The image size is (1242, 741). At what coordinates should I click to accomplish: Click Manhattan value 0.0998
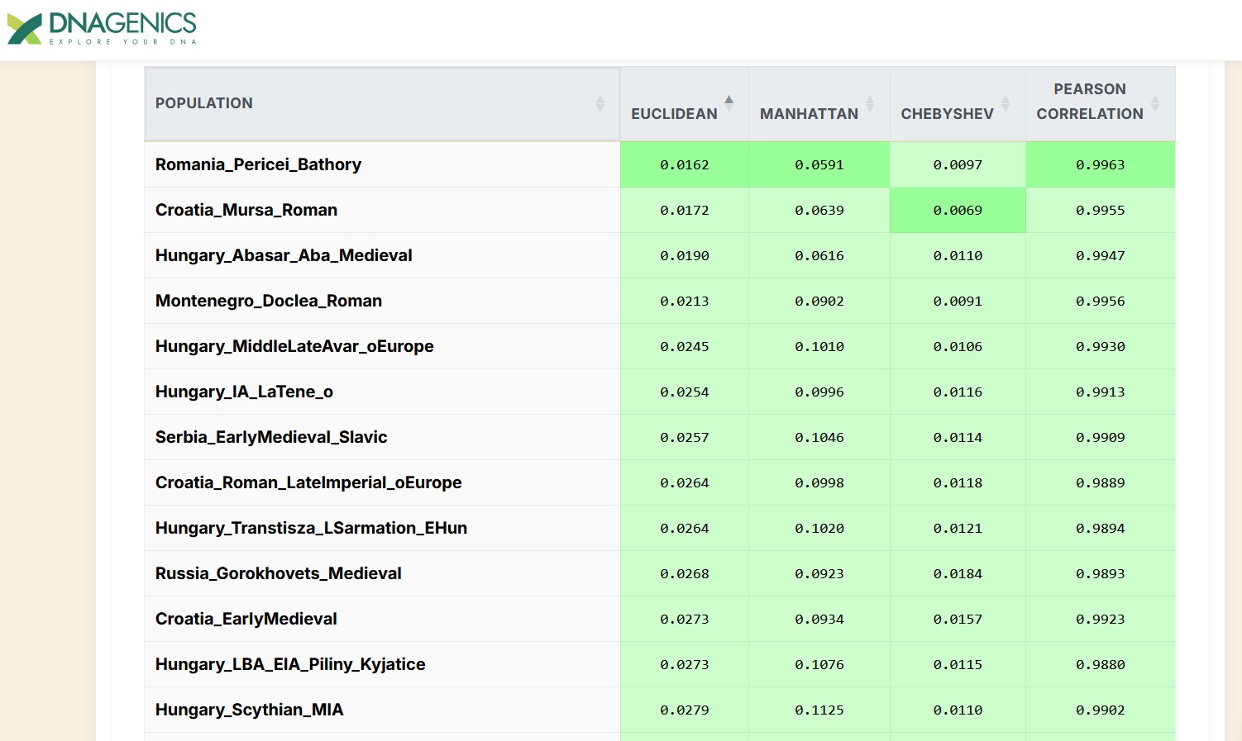pos(819,483)
